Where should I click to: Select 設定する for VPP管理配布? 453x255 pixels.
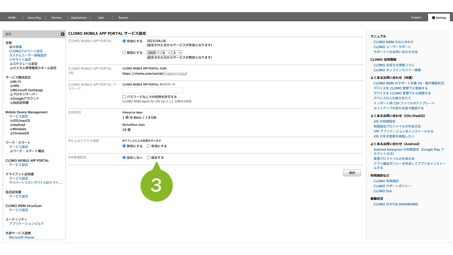149,158
